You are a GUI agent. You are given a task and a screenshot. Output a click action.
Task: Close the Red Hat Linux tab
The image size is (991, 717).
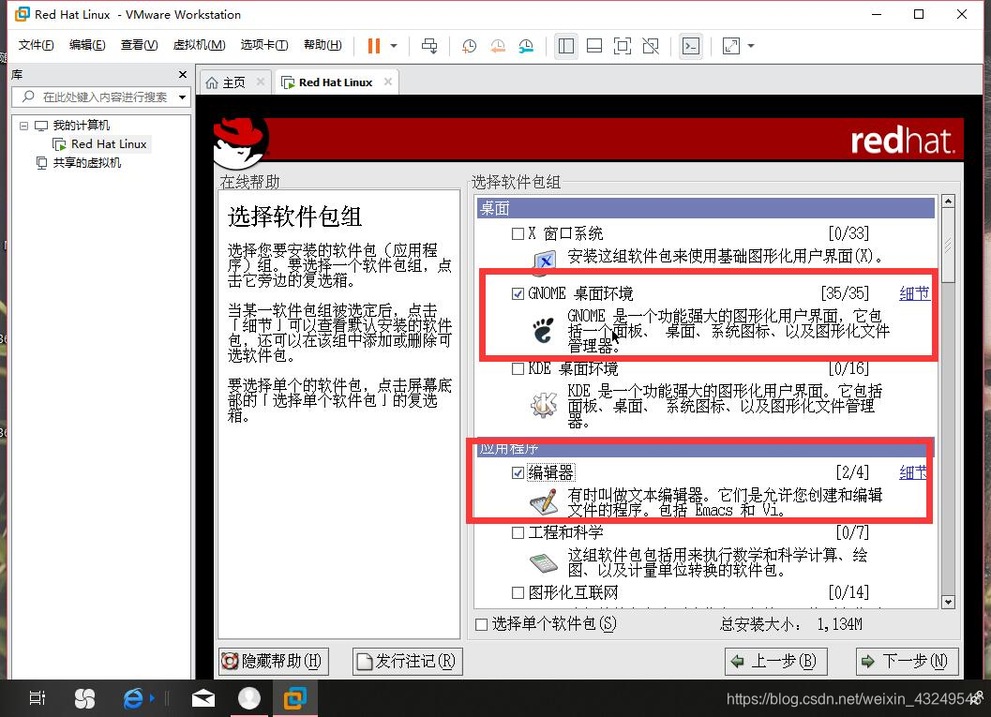388,82
